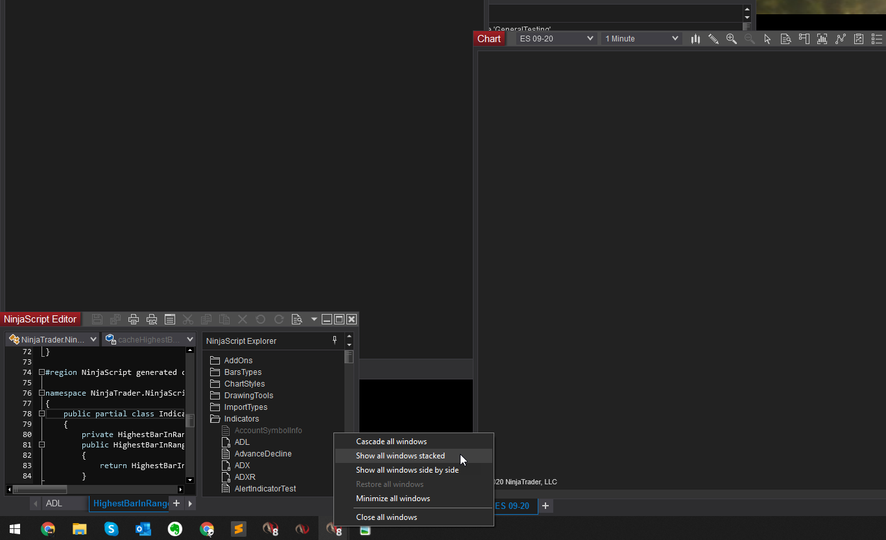Choose Show all windows side by side
This screenshot has height=540, width=886.
point(414,470)
